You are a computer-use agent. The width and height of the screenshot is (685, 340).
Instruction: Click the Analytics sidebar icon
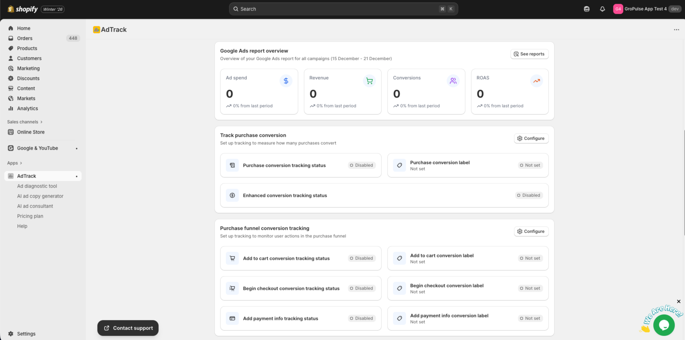[x=11, y=108]
